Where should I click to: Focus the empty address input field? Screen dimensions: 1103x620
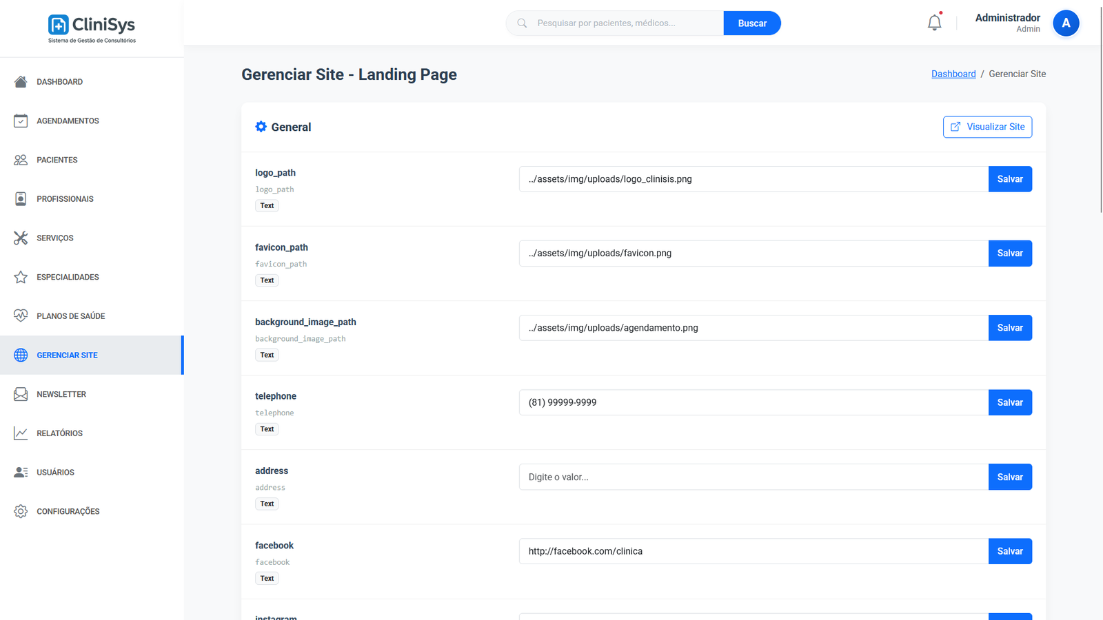coord(753,477)
